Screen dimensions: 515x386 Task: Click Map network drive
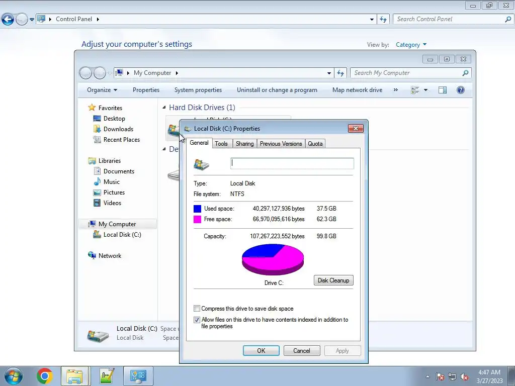(358, 90)
